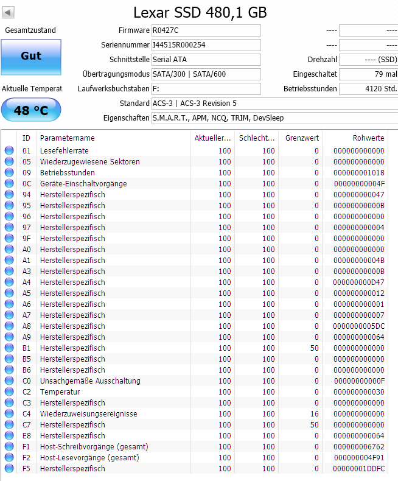
Task: Click the status orb for attribute 9F
Action: 9,238
